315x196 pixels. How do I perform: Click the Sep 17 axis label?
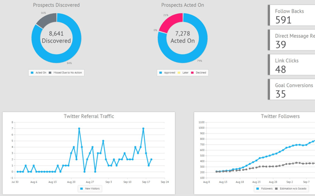[x=146, y=182]
